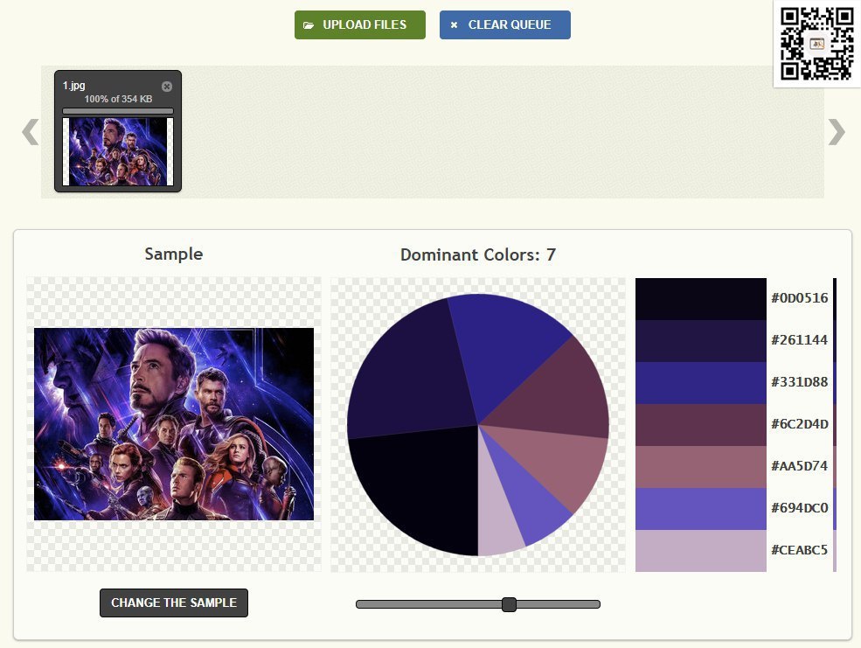Open the QR code image
Image resolution: width=861 pixels, height=648 pixels.
click(817, 44)
